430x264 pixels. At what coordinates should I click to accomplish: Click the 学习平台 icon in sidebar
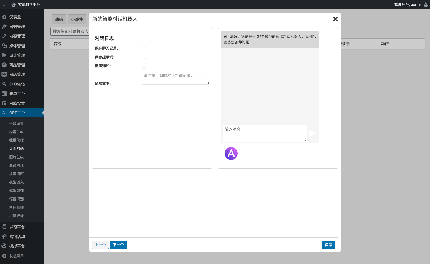pos(4,227)
